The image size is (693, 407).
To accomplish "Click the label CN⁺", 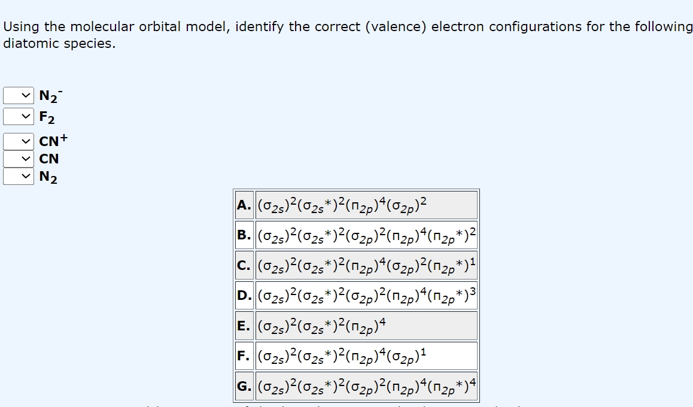I will pos(53,140).
